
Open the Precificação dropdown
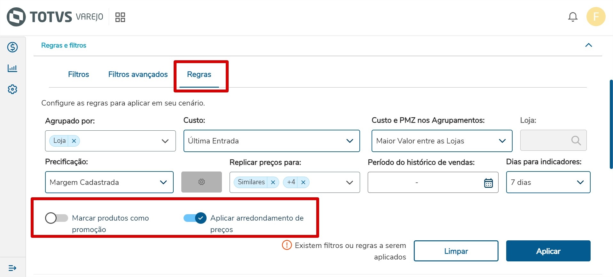pos(109,182)
